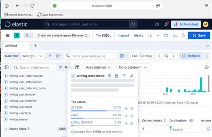The image size is (212, 137).
Task: Toggle Distributions column visibility eye
Action: tap(191, 120)
